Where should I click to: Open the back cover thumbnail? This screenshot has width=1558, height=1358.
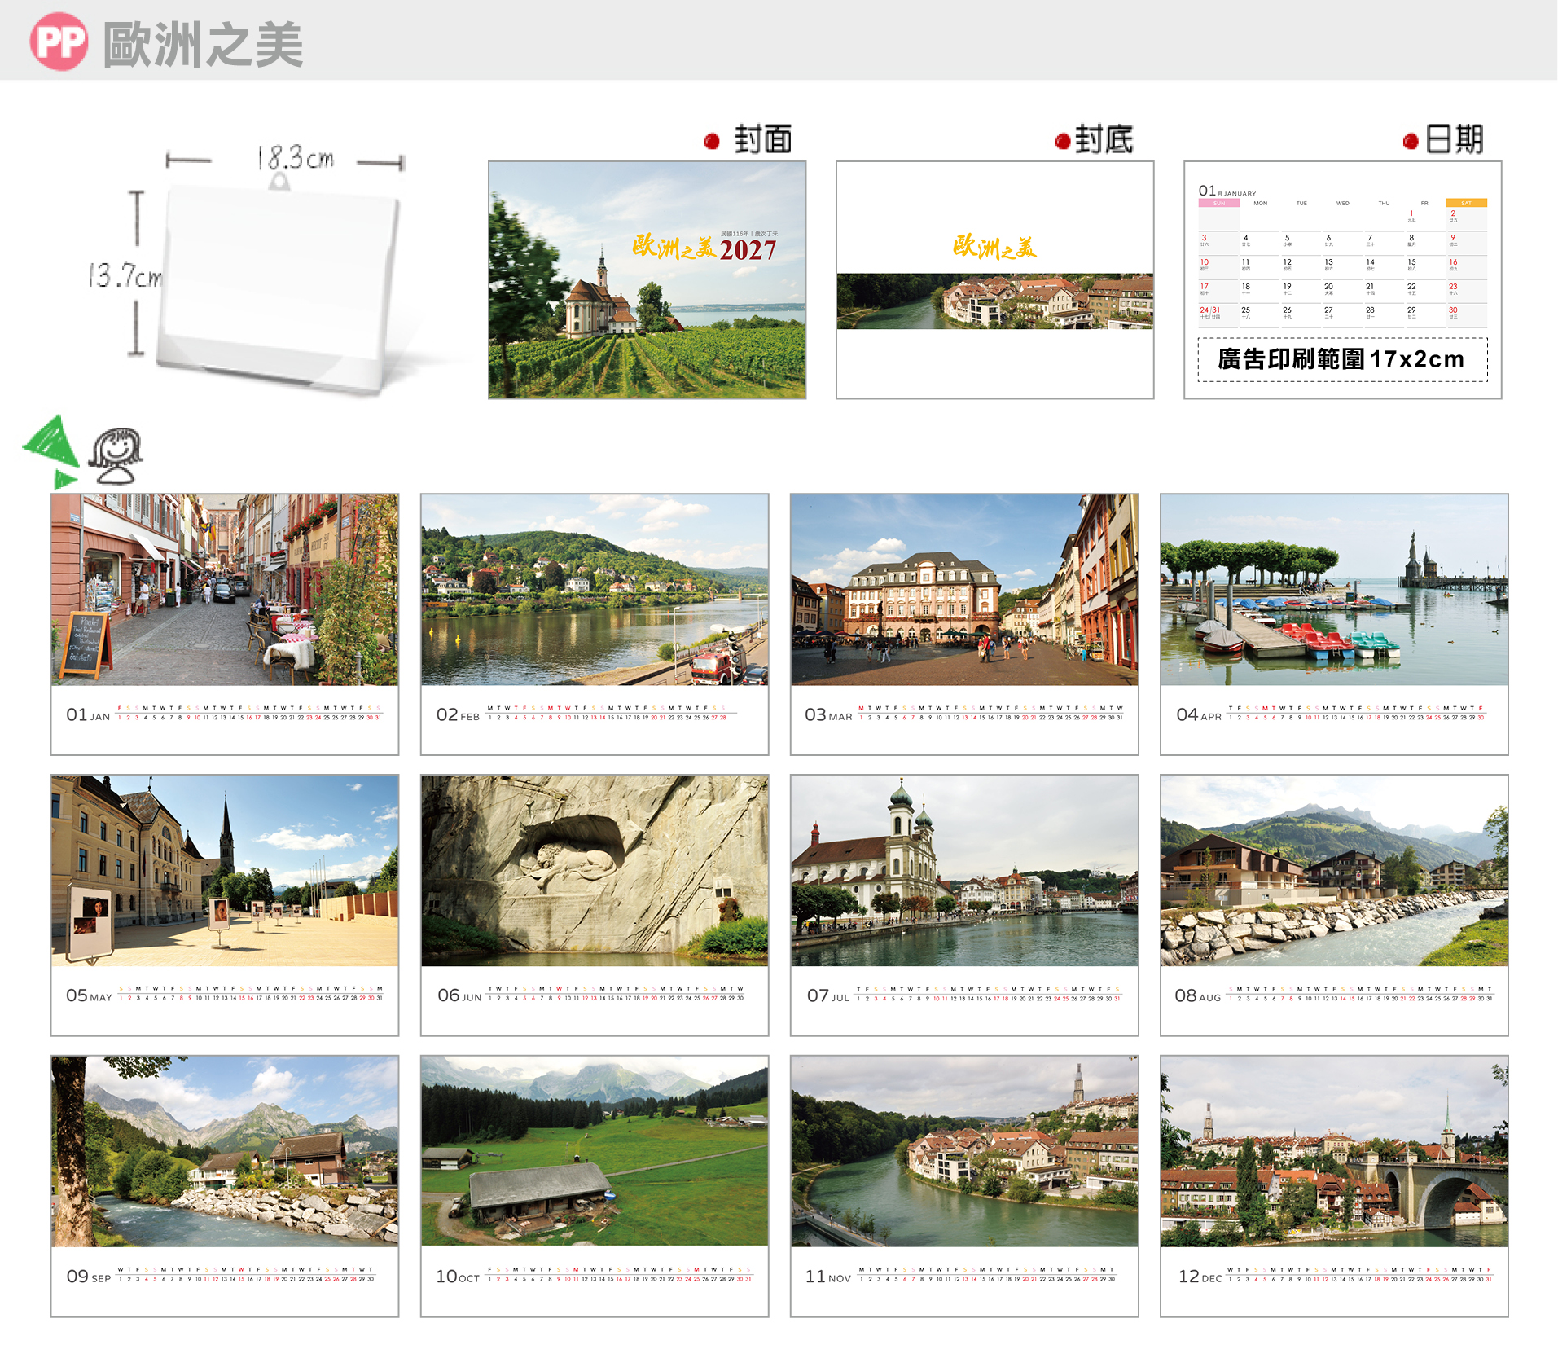pyautogui.click(x=995, y=279)
